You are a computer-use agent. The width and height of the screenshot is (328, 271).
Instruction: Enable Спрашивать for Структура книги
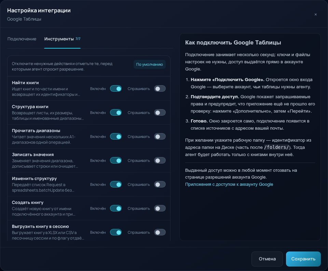click(x=160, y=113)
